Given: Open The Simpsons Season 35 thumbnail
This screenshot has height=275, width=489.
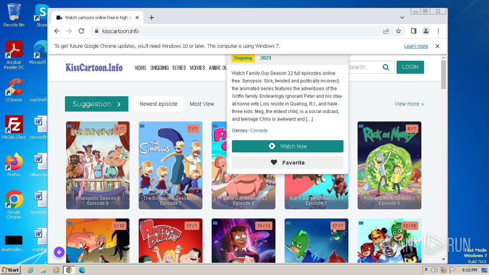Looking at the screenshot, I should tap(170, 165).
